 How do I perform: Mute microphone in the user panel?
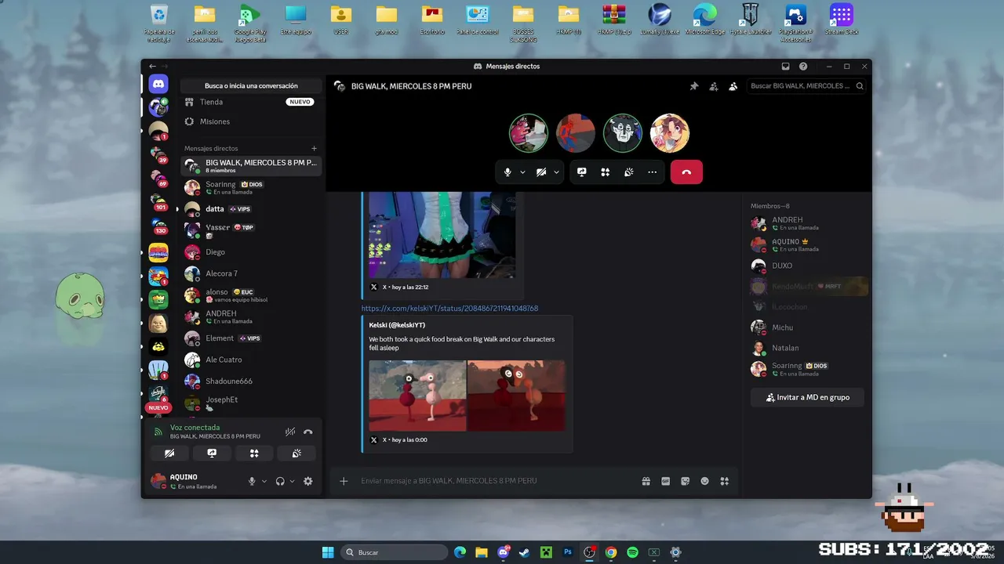(252, 481)
